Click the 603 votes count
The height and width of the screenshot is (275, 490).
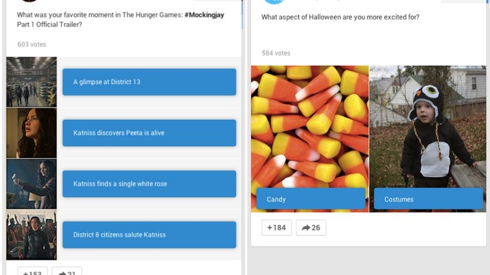point(32,44)
